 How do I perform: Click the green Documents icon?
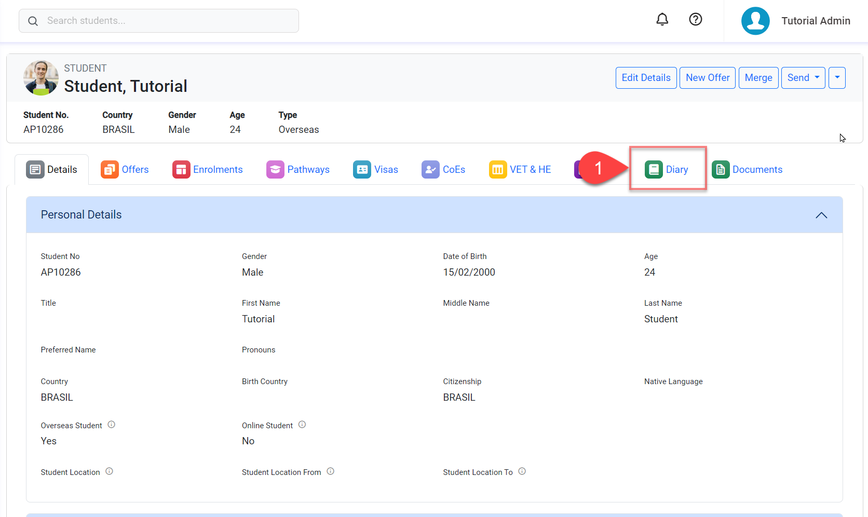tap(721, 170)
